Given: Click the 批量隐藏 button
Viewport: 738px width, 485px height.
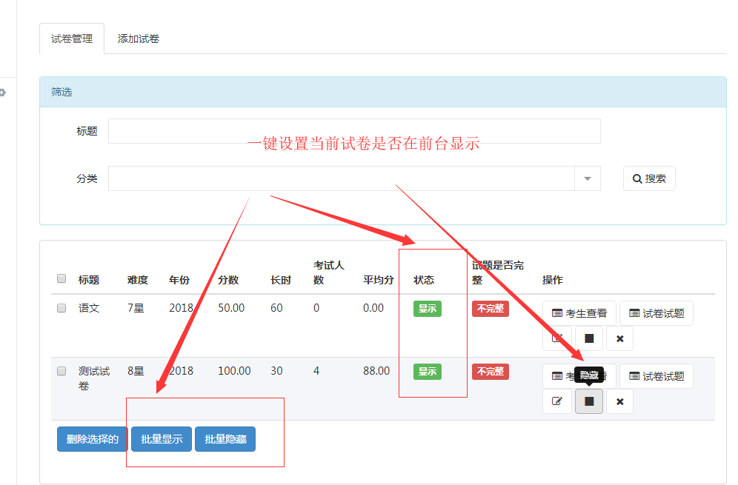Looking at the screenshot, I should (x=225, y=439).
